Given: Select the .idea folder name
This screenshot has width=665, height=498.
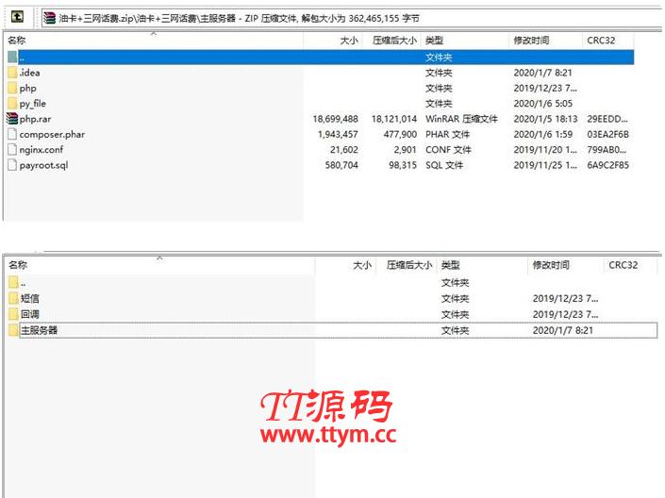Looking at the screenshot, I should point(29,73).
